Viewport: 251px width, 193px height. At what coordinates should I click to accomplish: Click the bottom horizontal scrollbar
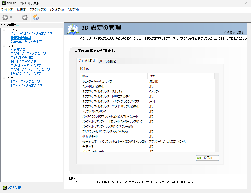(x=124, y=191)
